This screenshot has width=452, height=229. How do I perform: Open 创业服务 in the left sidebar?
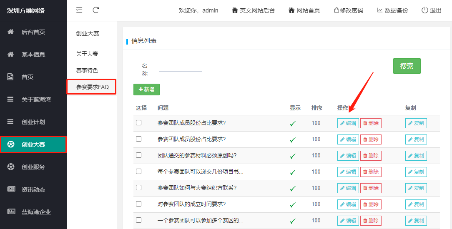pyautogui.click(x=33, y=167)
